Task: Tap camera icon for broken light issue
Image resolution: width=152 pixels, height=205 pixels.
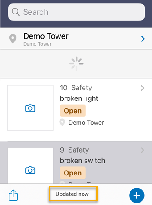Action: point(30,108)
